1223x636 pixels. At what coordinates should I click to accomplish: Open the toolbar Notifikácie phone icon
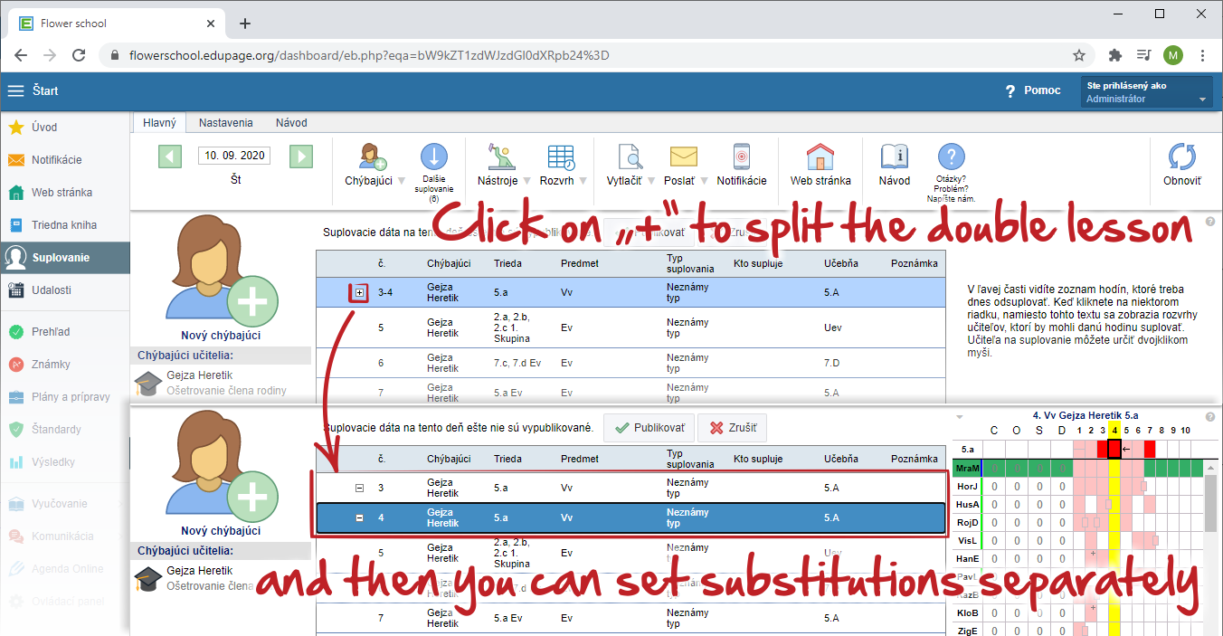point(742,157)
